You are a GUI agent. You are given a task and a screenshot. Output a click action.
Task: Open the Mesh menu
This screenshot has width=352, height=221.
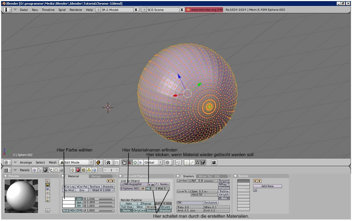click(x=53, y=162)
